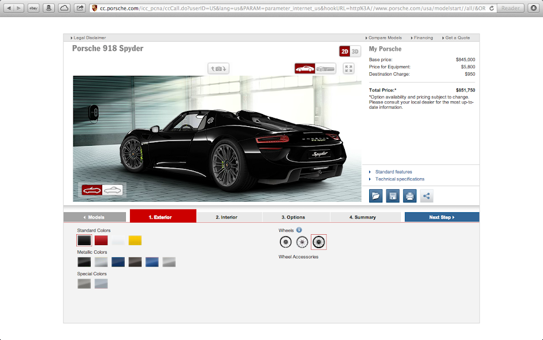This screenshot has width=543, height=340.
Task: Pick the first grey special color swatch
Action: point(84,284)
